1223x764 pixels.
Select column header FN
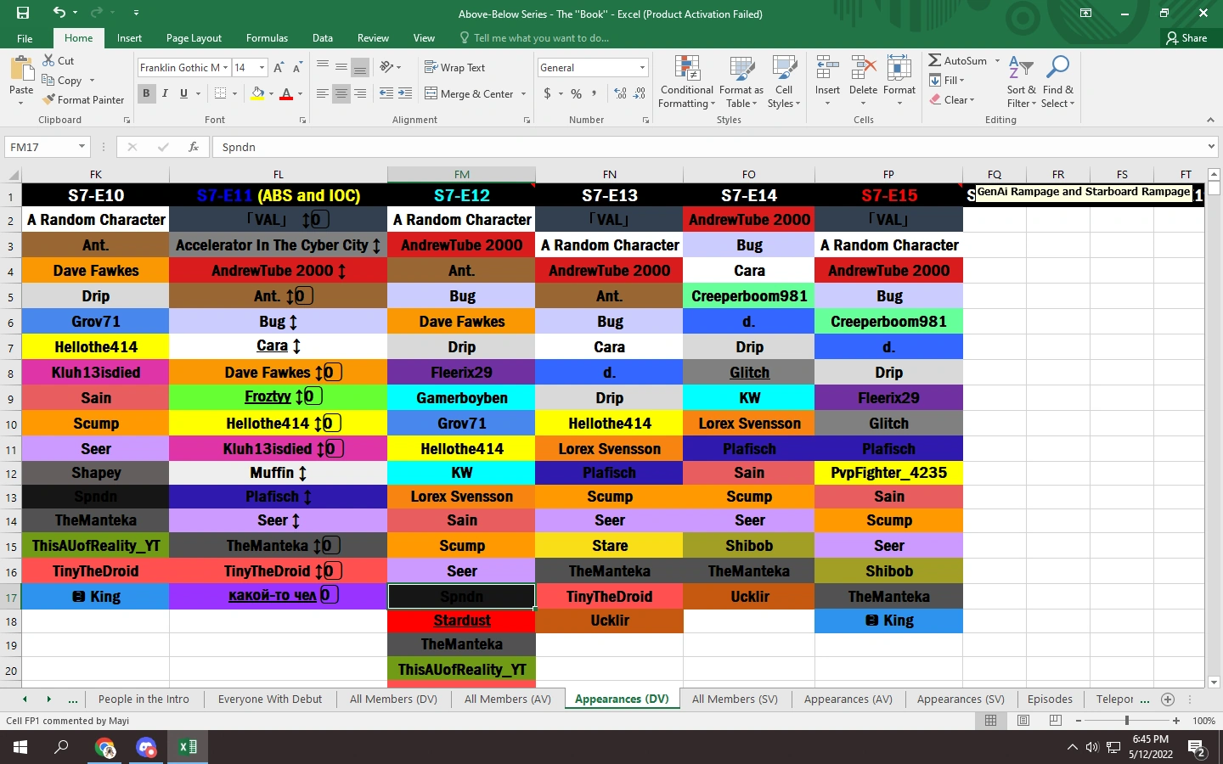pos(610,174)
